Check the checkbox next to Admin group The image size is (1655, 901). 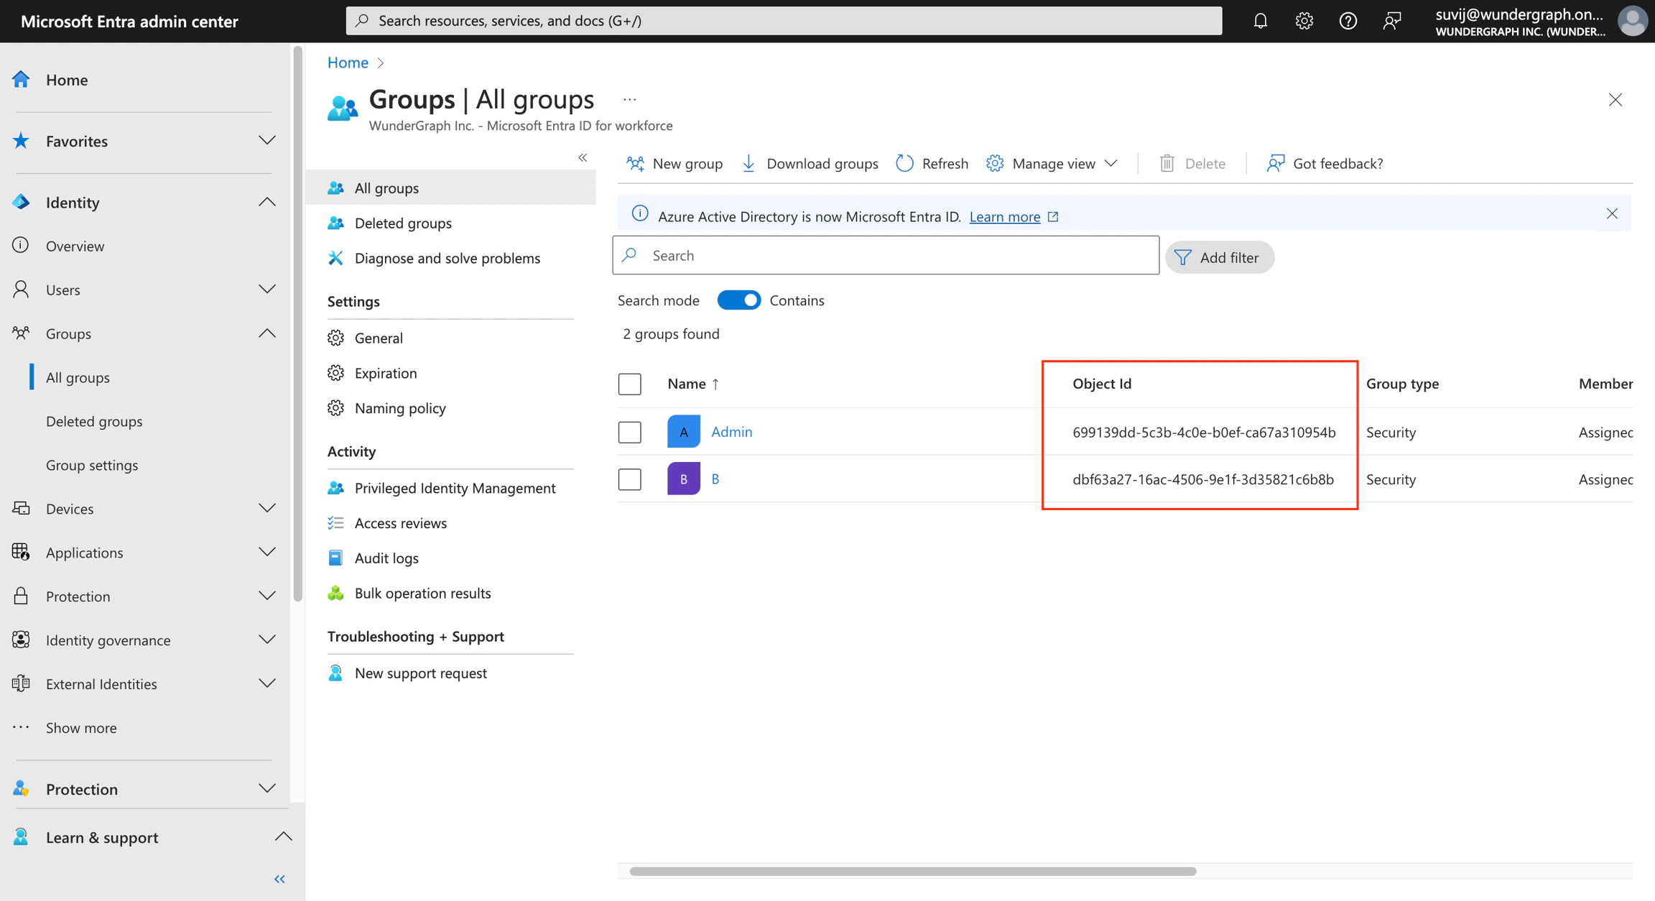click(629, 432)
